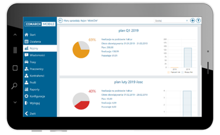Select the Konfiguracja menu label

point(37,96)
